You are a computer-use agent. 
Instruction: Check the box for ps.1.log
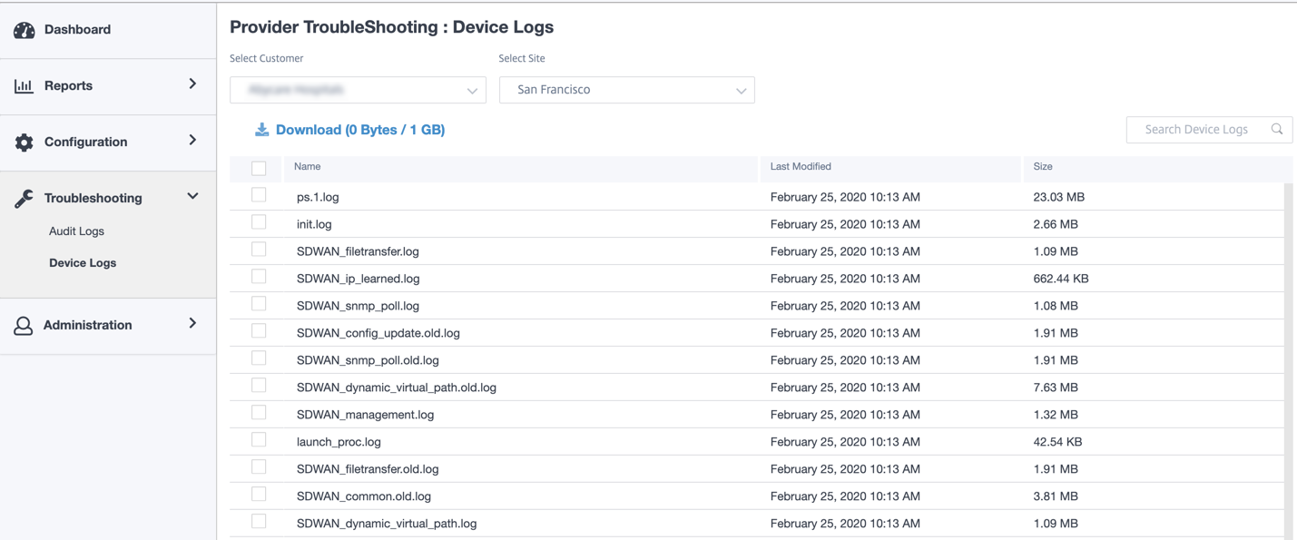click(259, 195)
